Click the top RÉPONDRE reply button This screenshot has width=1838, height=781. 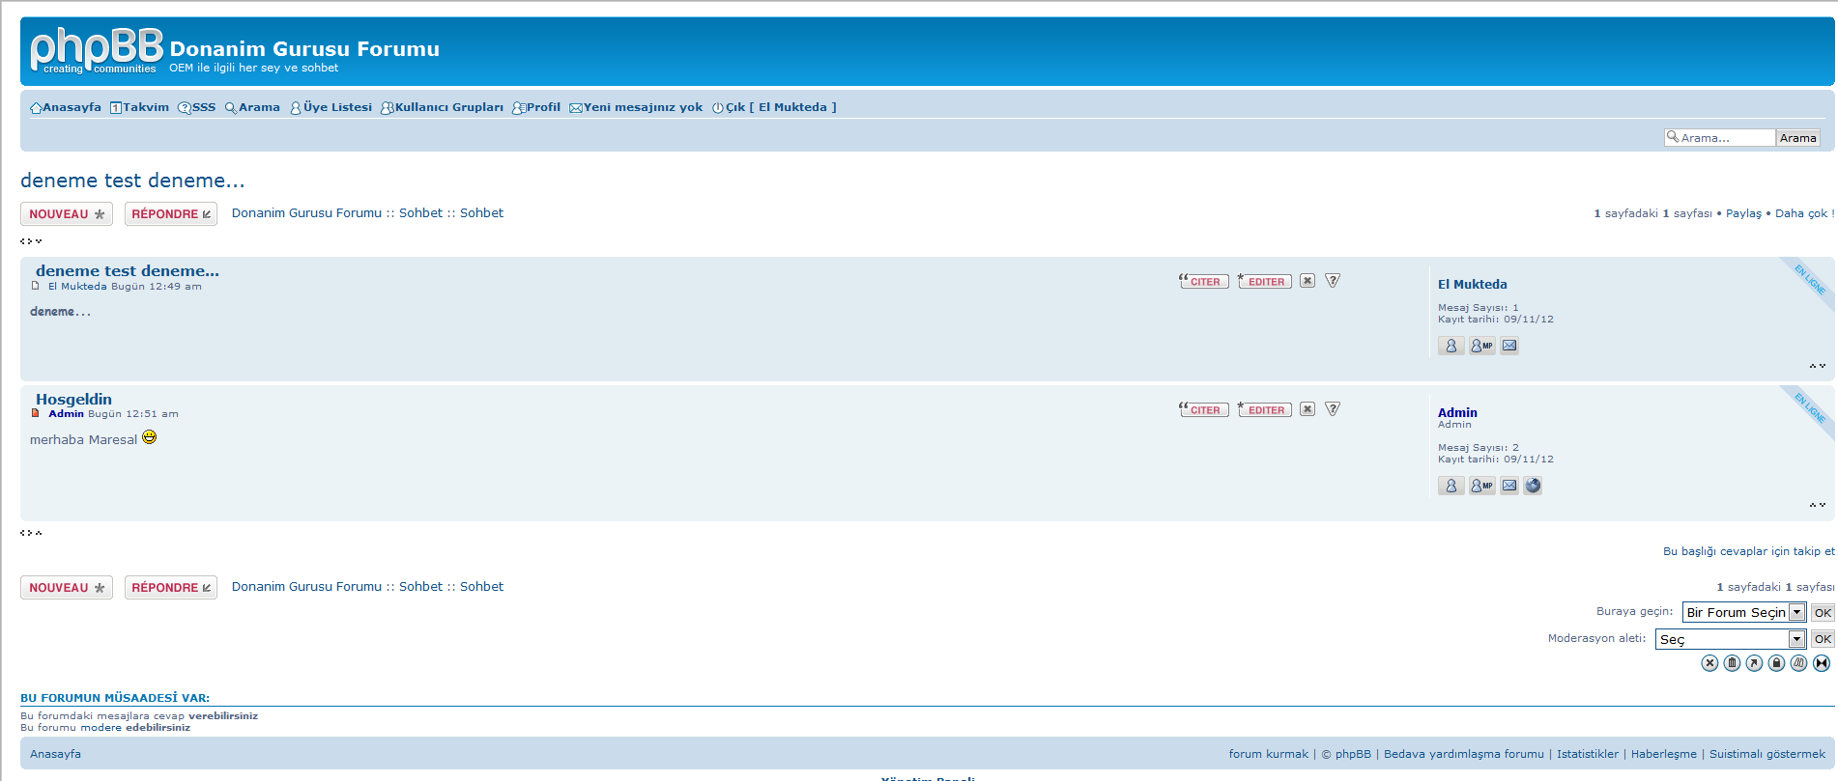171,214
